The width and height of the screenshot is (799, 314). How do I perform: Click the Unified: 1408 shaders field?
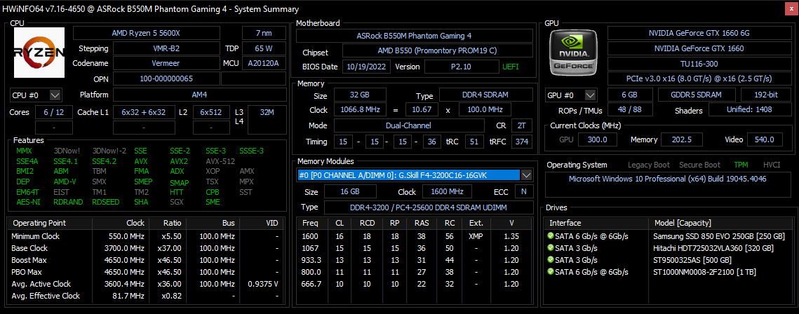tap(749, 110)
